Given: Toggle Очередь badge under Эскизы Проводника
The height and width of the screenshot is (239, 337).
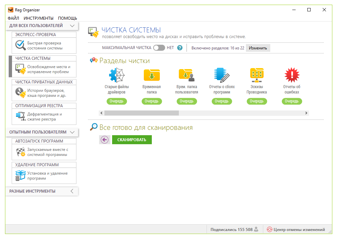Looking at the screenshot, I should (257, 101).
